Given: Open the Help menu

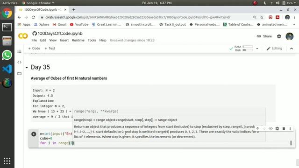Looking at the screenshot, I should (103, 40).
